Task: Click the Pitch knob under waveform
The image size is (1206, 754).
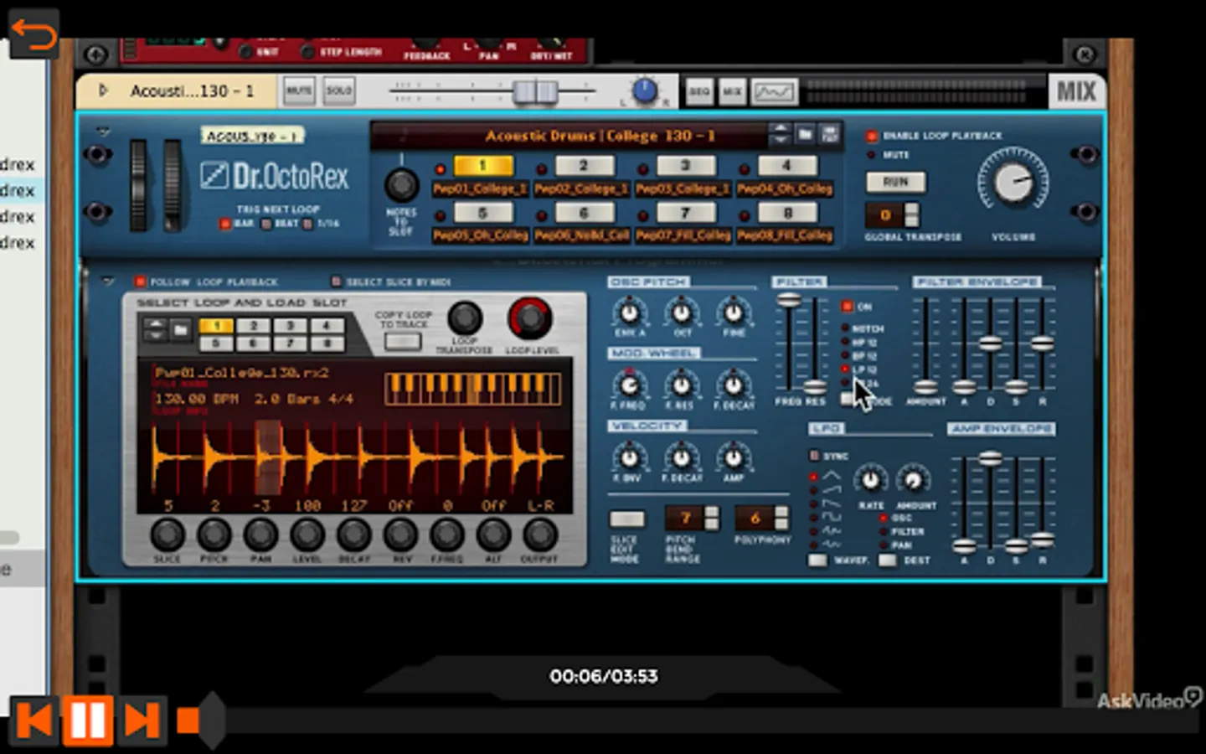Action: click(x=214, y=535)
